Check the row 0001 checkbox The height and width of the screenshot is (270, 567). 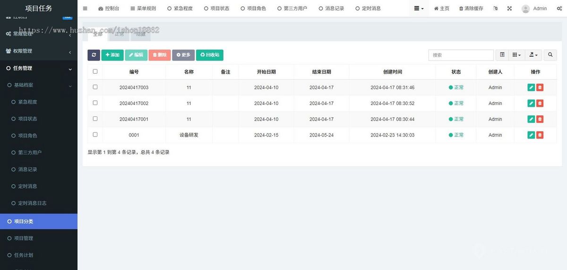coord(95,134)
